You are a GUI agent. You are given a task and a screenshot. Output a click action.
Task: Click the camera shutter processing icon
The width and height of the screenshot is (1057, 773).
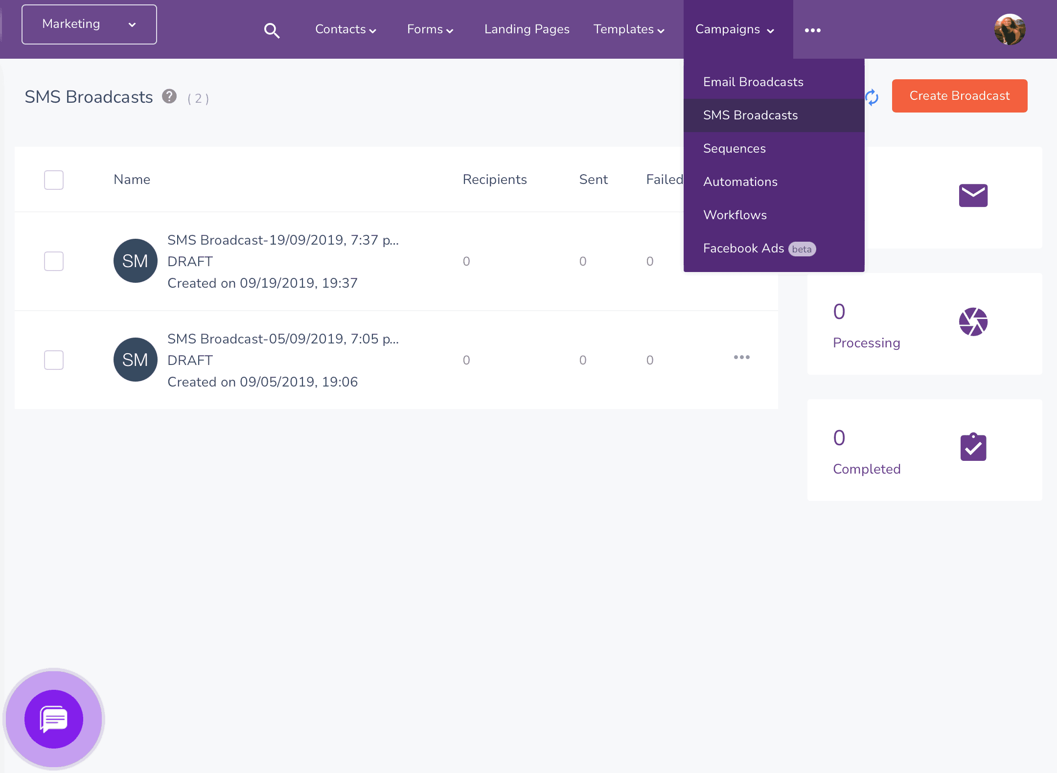[973, 321]
